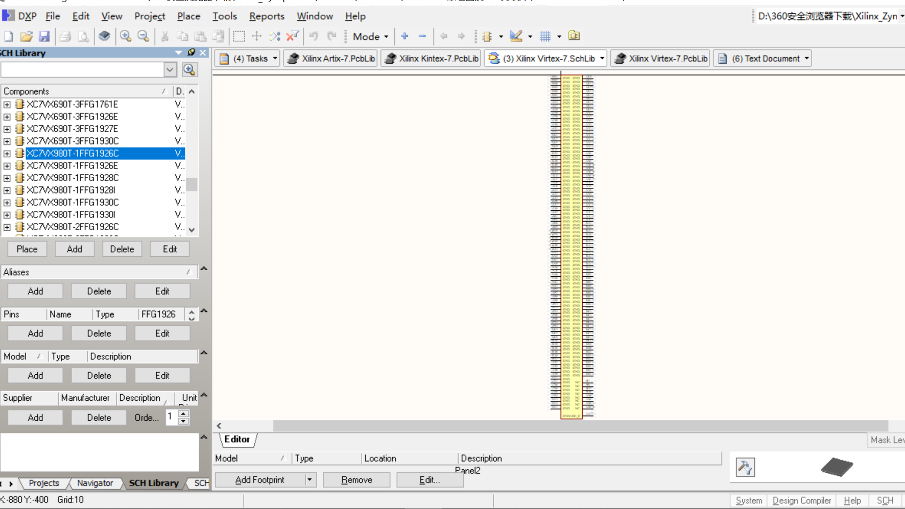The width and height of the screenshot is (905, 509).
Task: Click the Paste icon
Action: (x=200, y=36)
